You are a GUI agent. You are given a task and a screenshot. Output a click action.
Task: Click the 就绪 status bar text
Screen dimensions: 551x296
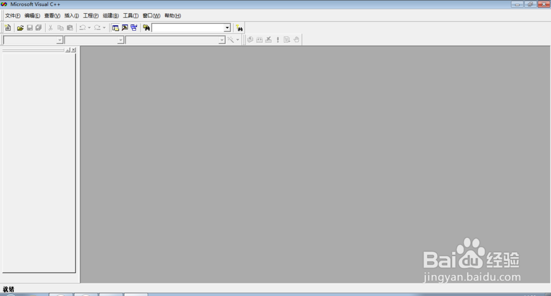(x=8, y=289)
